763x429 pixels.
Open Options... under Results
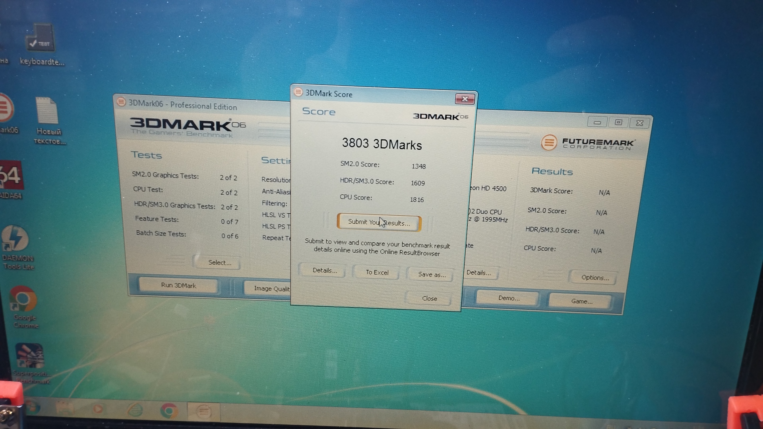[x=595, y=277]
